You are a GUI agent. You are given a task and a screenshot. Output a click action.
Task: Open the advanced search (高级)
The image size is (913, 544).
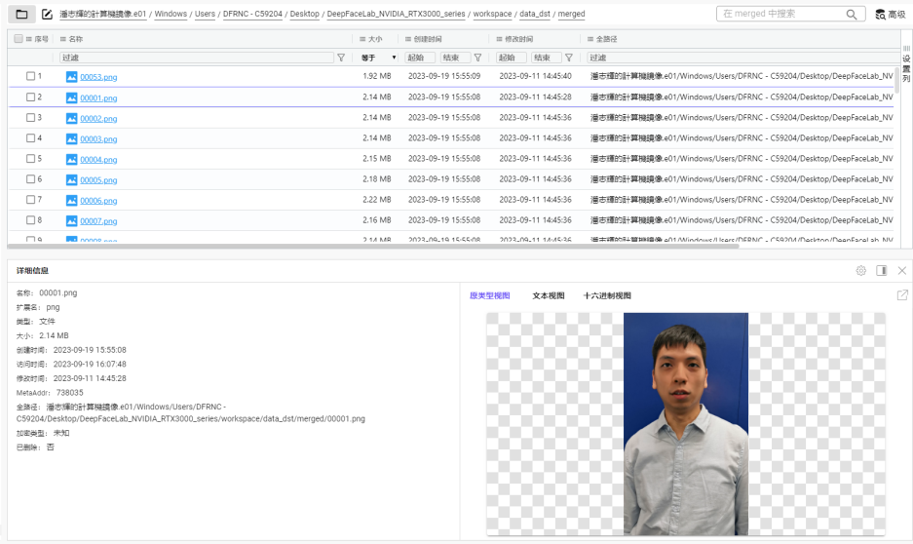[891, 14]
